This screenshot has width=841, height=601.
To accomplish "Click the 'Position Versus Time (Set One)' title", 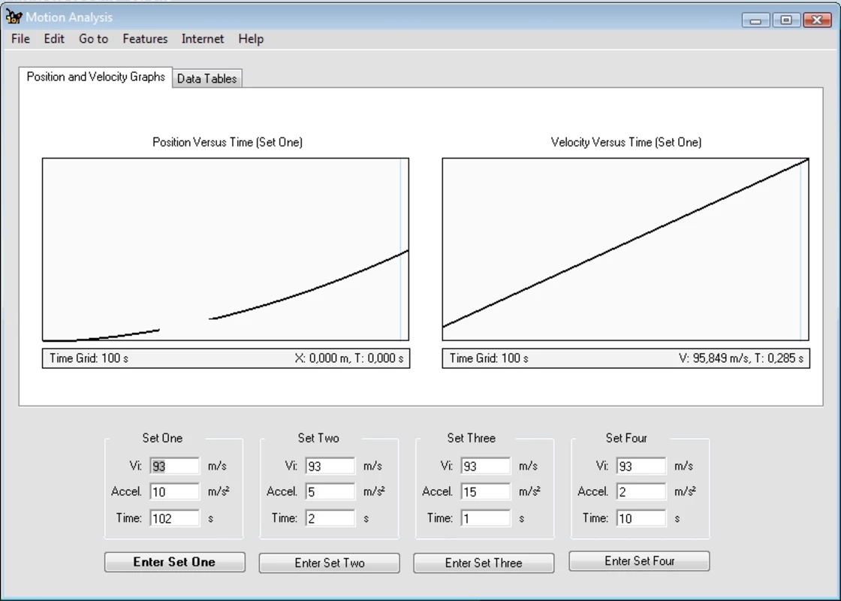I will coord(228,142).
